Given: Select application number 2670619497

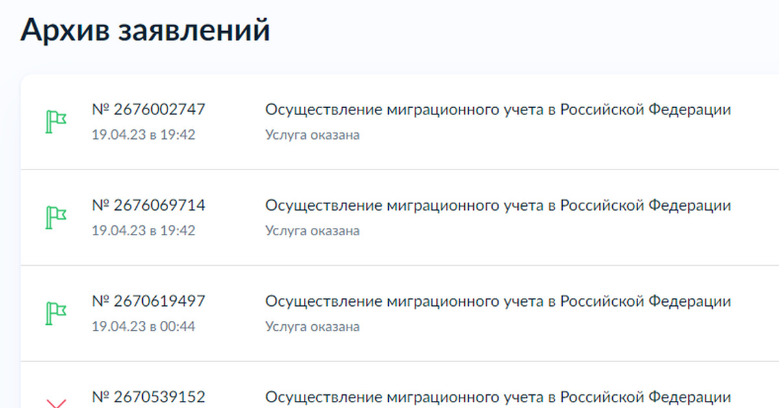Looking at the screenshot, I should pos(149,301).
